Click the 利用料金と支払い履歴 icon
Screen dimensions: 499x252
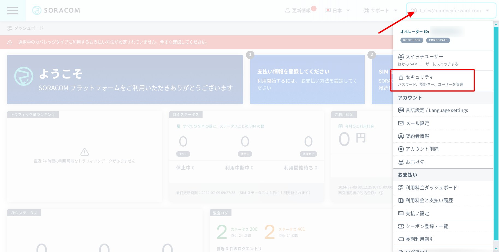point(401,201)
